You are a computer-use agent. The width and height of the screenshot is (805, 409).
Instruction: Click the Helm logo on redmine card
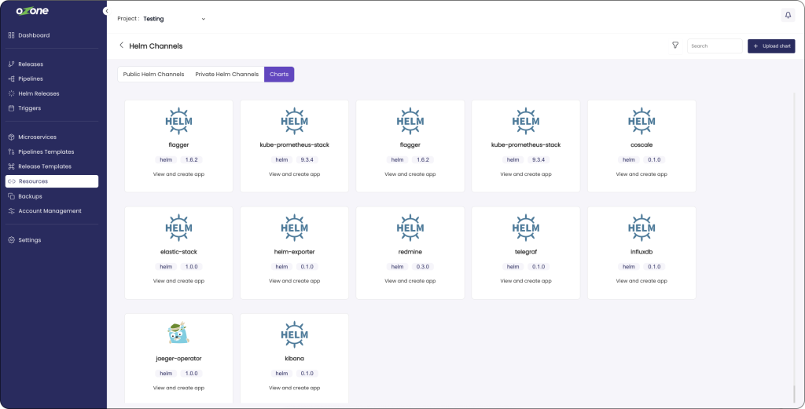(410, 227)
